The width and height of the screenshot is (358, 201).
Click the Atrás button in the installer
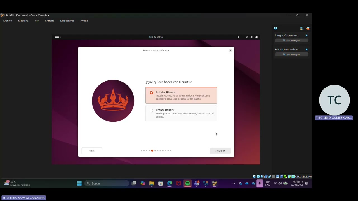pos(92,150)
